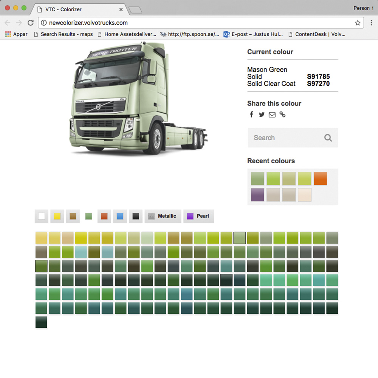Open the Chrome browser menu
Viewport: 378px width, 378px height.
tap(372, 23)
